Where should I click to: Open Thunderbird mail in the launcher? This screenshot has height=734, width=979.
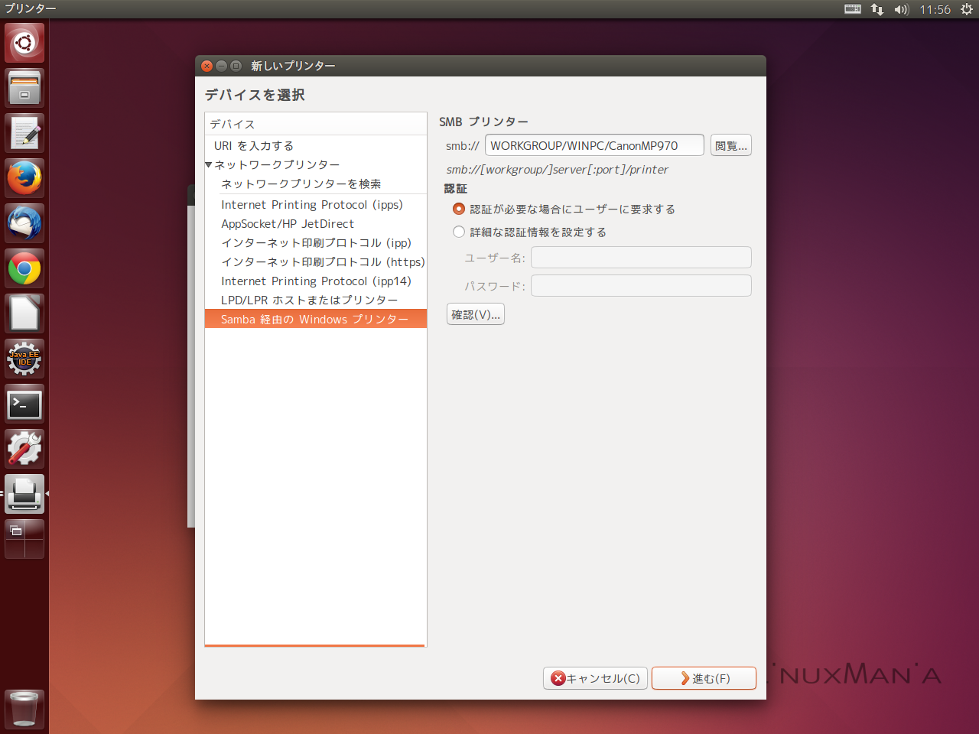click(24, 223)
